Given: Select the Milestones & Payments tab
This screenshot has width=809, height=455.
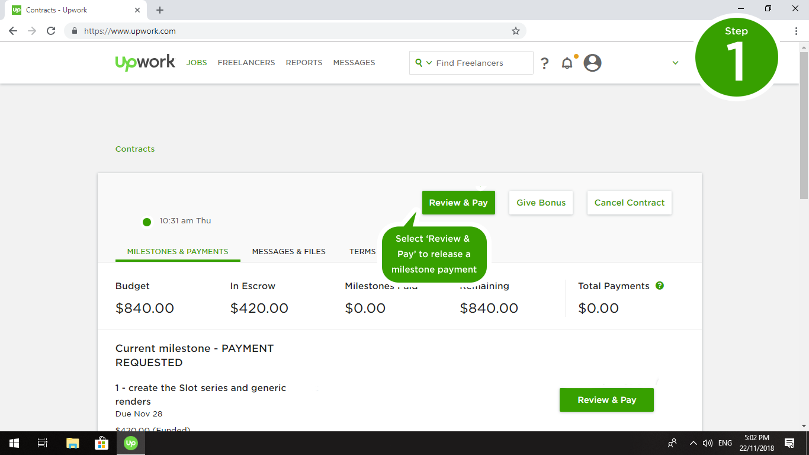Looking at the screenshot, I should click(x=178, y=251).
